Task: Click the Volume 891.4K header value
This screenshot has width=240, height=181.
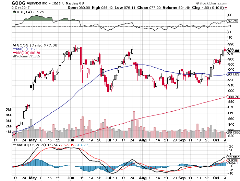Action: pos(177,8)
